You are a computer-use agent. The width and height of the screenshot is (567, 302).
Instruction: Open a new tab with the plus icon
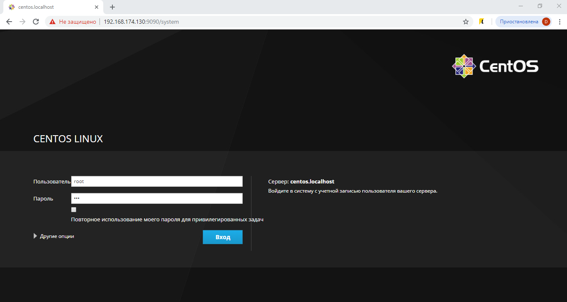(112, 7)
